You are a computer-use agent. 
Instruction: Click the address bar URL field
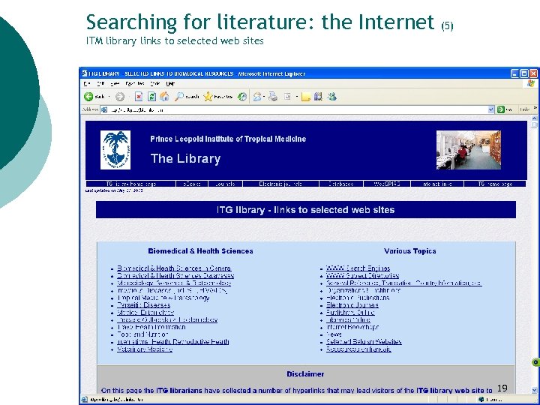298,109
